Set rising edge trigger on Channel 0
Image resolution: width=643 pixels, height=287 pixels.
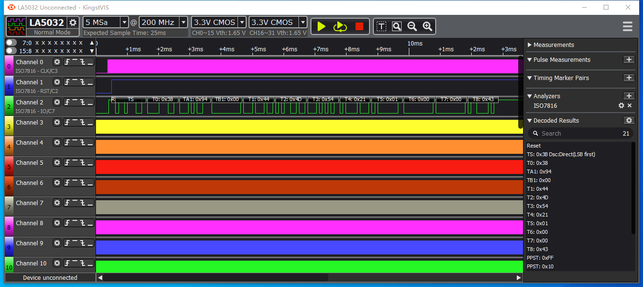pos(68,62)
